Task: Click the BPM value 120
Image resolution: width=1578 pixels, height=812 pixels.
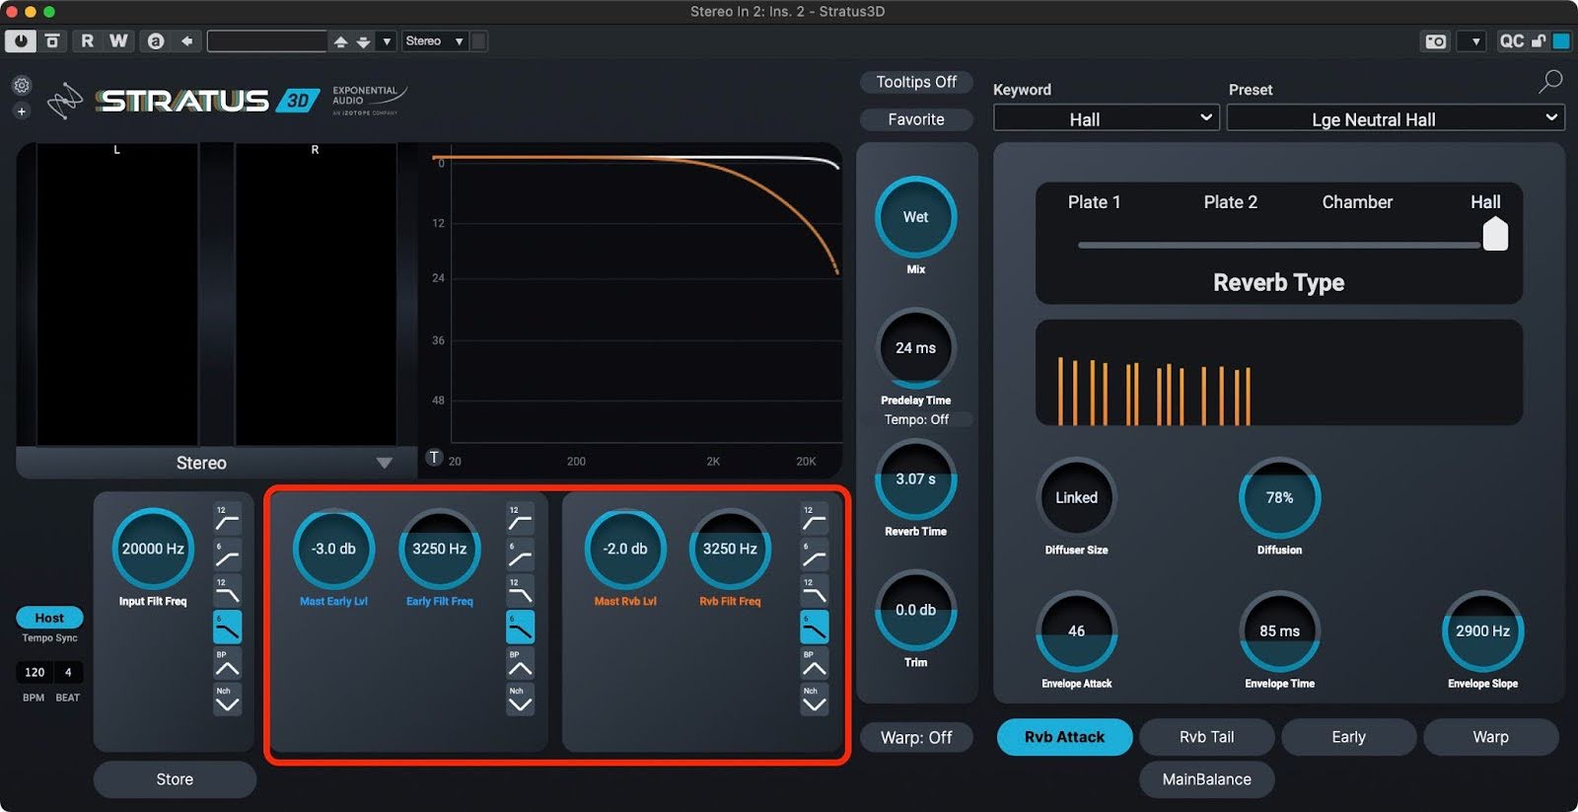Action: pos(35,673)
